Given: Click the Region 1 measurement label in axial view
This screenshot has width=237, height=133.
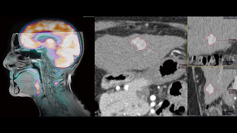Looking at the screenshot, I should tap(182, 66).
